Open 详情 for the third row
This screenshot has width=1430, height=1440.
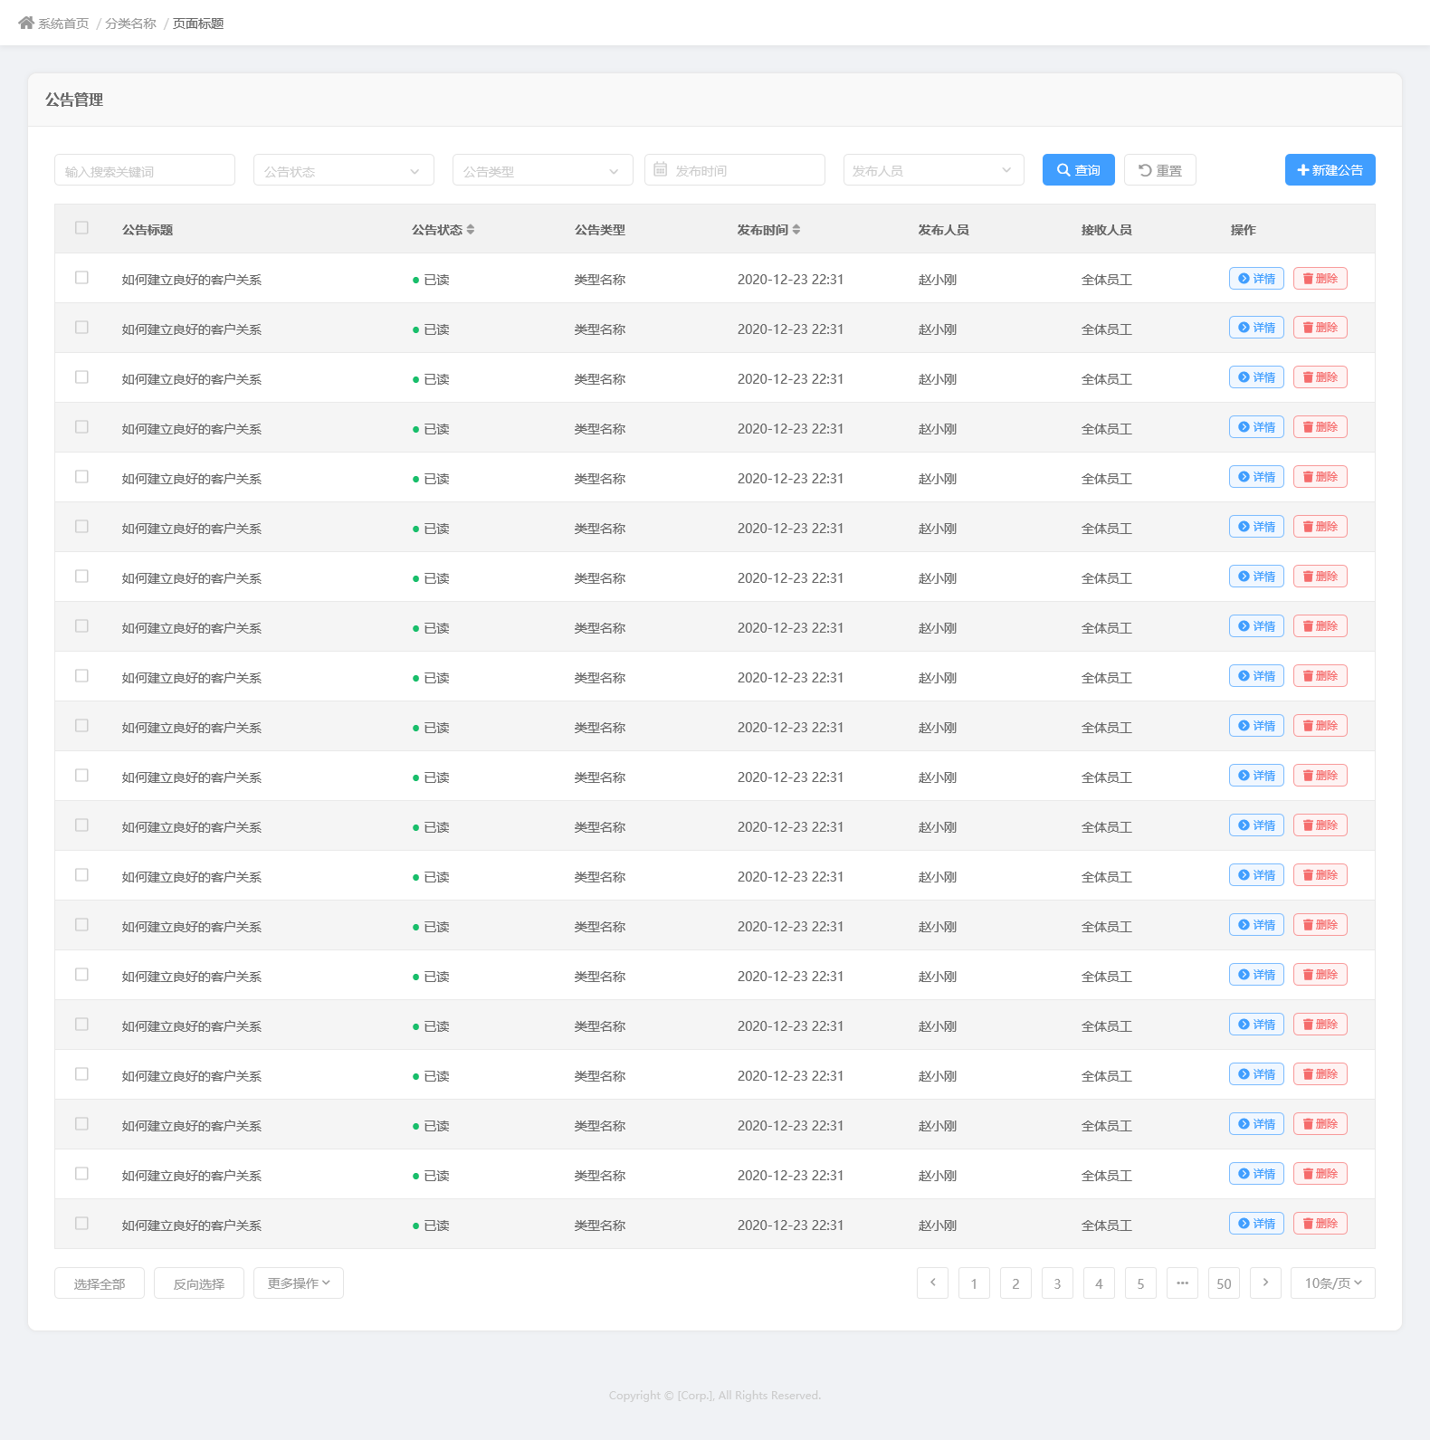pyautogui.click(x=1256, y=377)
